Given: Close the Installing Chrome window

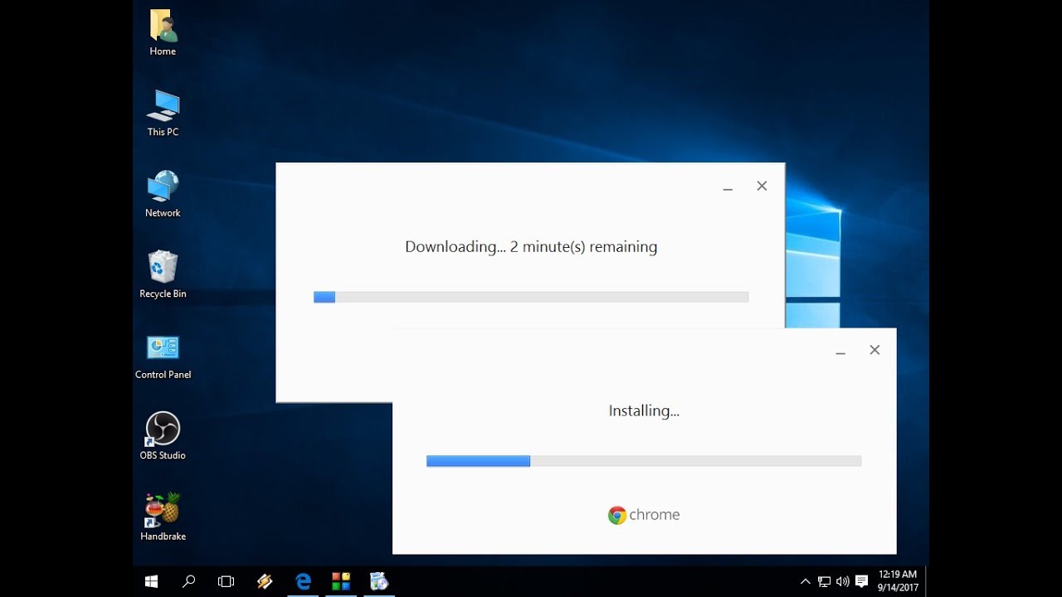Looking at the screenshot, I should tap(874, 350).
